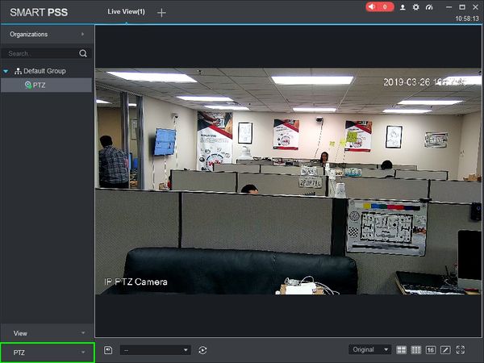
Task: Switch to nine-window split layout
Action: coord(415,350)
